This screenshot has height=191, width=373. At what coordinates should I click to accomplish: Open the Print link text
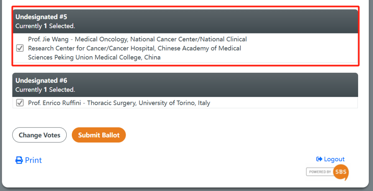pyautogui.click(x=33, y=160)
